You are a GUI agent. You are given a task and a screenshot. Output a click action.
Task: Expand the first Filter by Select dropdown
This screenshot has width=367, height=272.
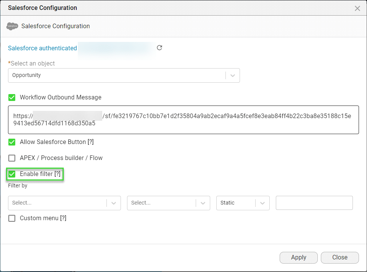[x=113, y=203]
